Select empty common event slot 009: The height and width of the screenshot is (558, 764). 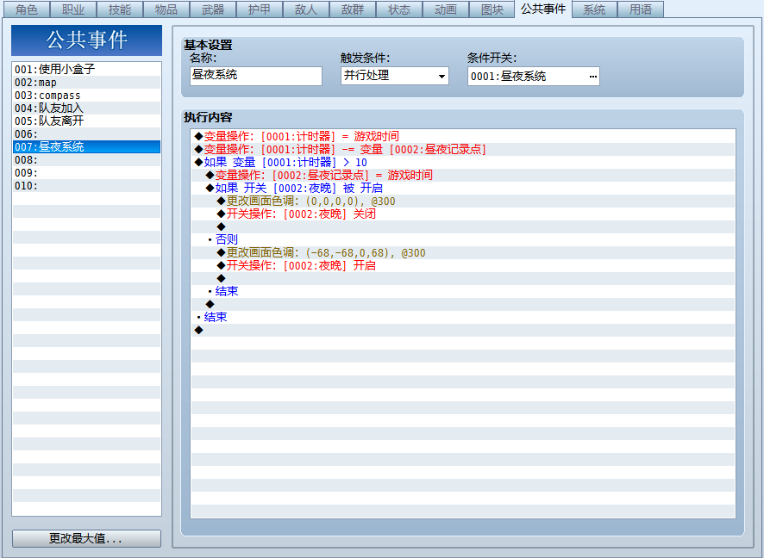(87, 173)
